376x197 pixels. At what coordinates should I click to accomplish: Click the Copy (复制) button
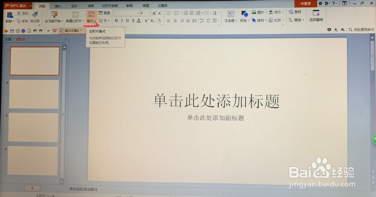(22, 21)
